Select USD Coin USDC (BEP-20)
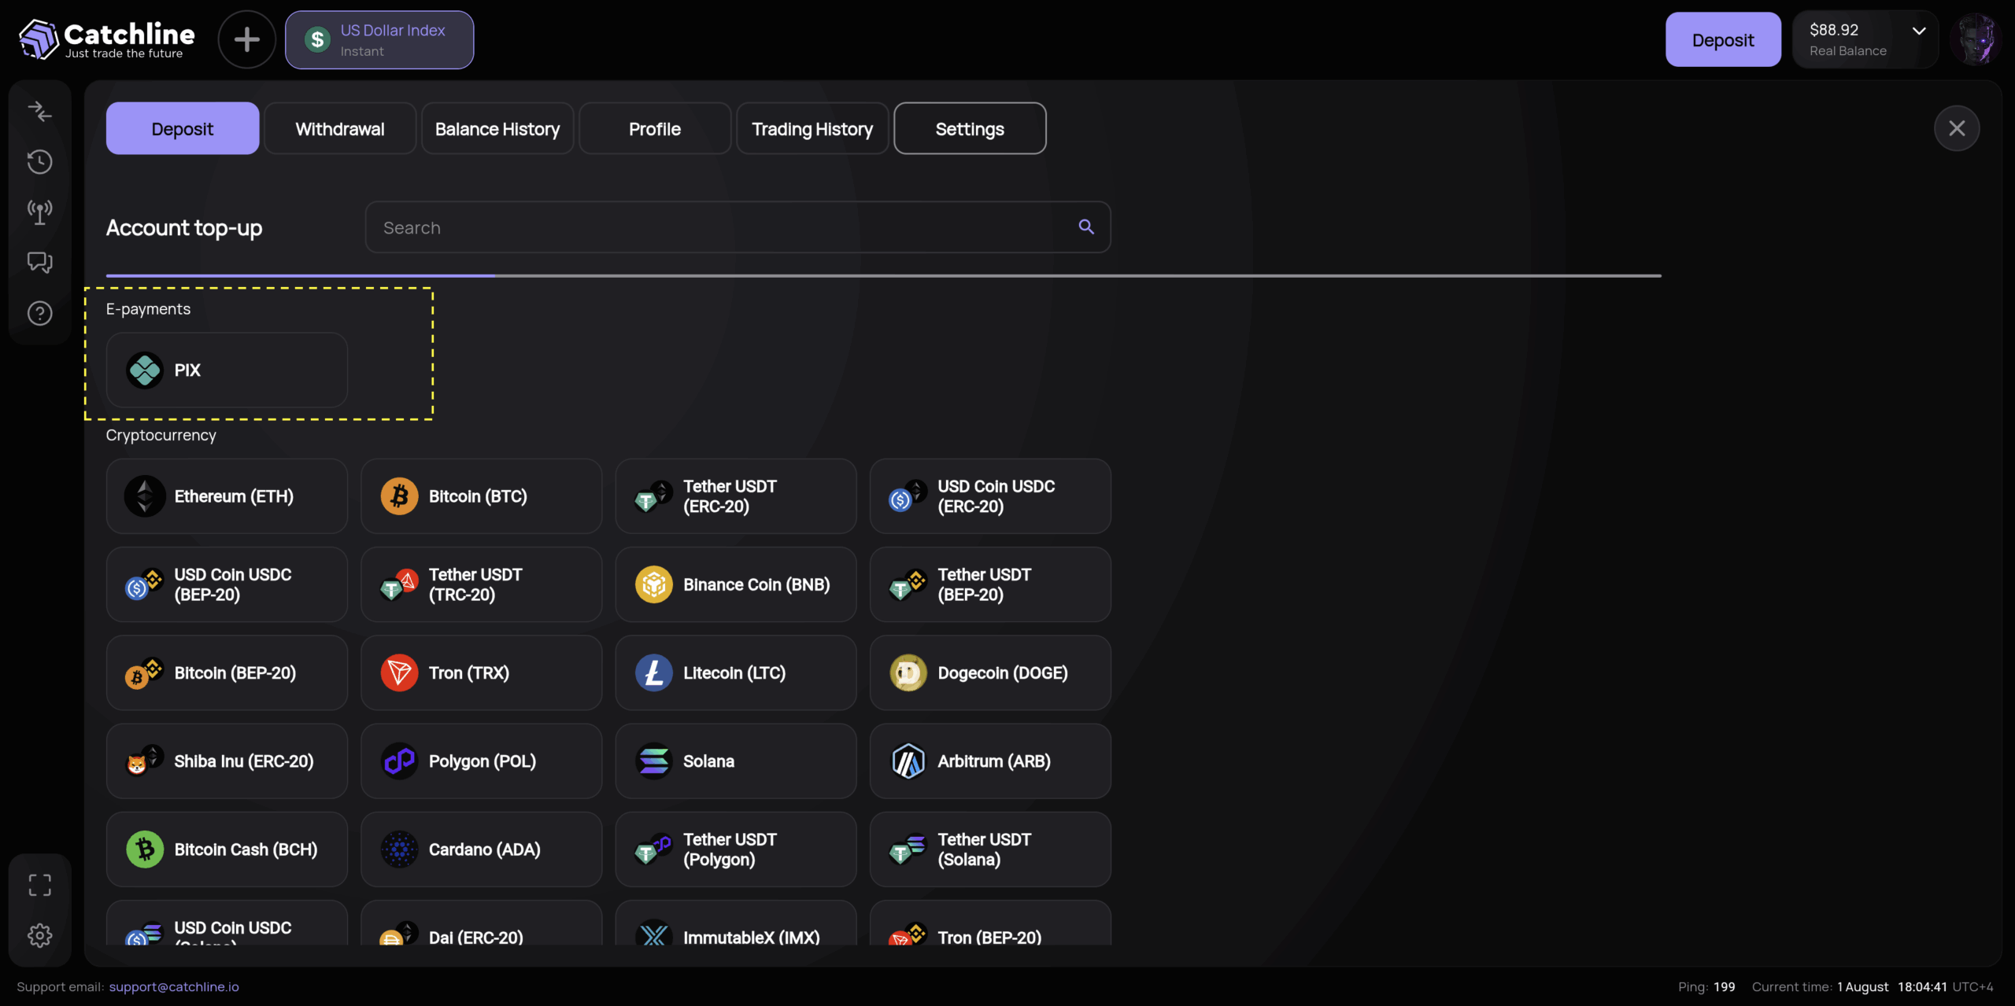 coord(227,584)
